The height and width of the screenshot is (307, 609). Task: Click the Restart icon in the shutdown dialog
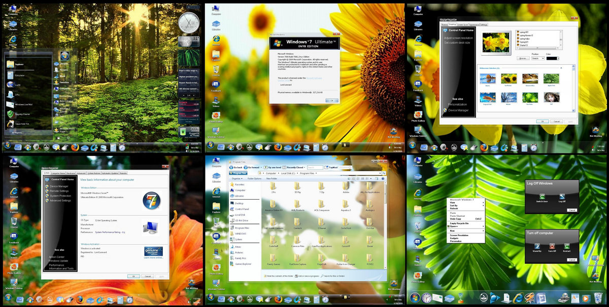tap(567, 246)
